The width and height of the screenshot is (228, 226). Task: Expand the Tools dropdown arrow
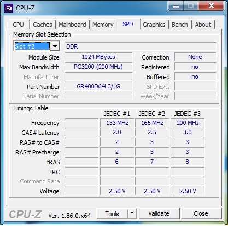[x=132, y=213]
